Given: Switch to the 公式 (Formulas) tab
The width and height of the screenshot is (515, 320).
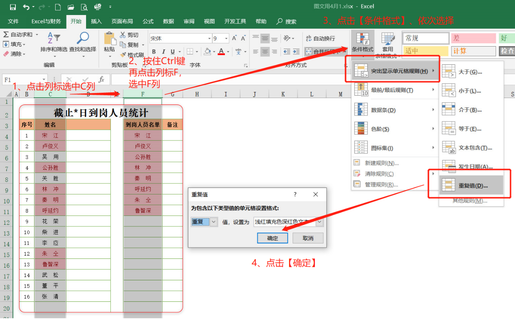Looking at the screenshot, I should click(148, 21).
